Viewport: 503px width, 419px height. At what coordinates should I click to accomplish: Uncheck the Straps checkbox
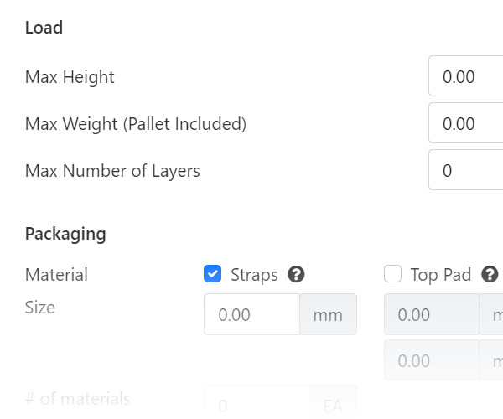(x=213, y=274)
